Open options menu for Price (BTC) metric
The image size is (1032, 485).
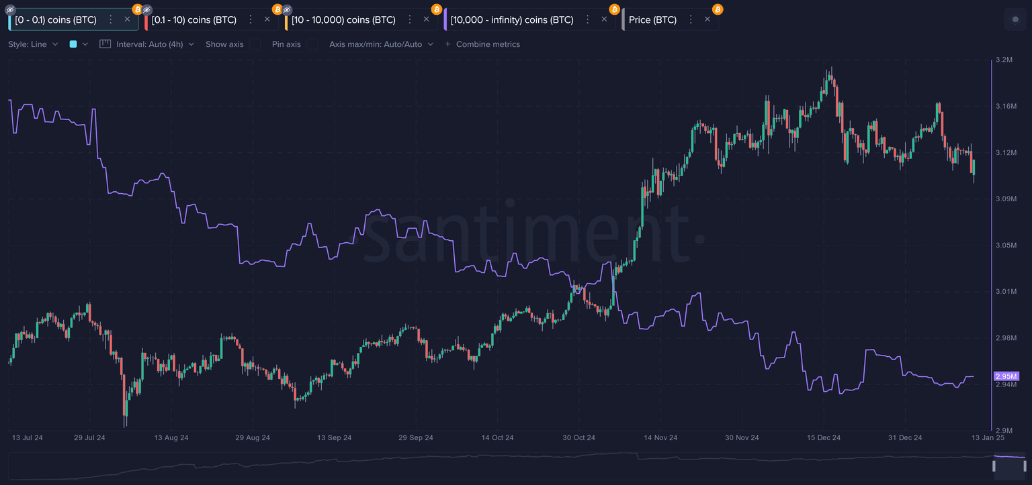pos(690,19)
